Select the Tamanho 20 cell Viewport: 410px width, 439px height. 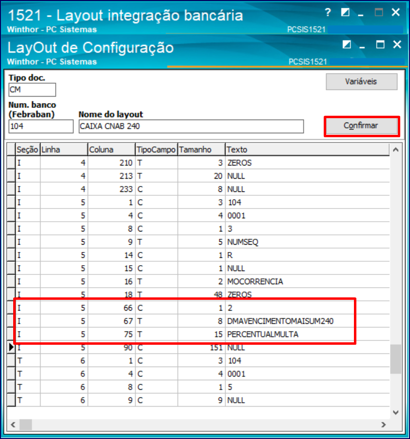point(201,176)
